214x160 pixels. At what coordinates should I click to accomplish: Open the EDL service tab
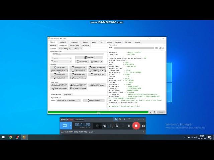click(78, 49)
